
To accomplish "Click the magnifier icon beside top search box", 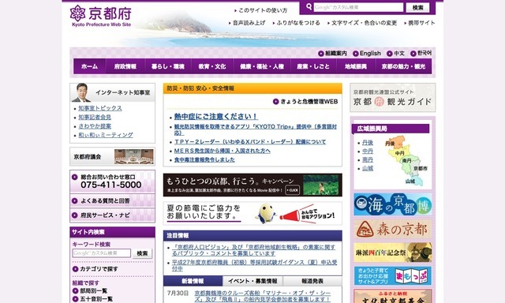I will pyautogui.click(x=309, y=7).
